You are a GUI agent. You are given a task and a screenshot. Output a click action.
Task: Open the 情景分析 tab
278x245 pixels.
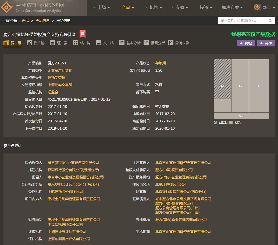154,43
